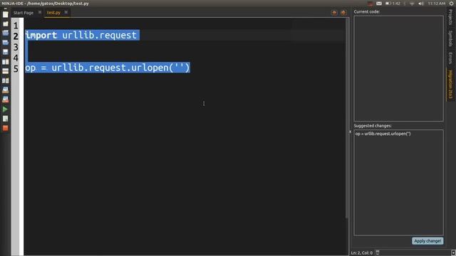The width and height of the screenshot is (456, 256).
Task: Click the Open Project icon in left toolbar
Action: point(5,43)
